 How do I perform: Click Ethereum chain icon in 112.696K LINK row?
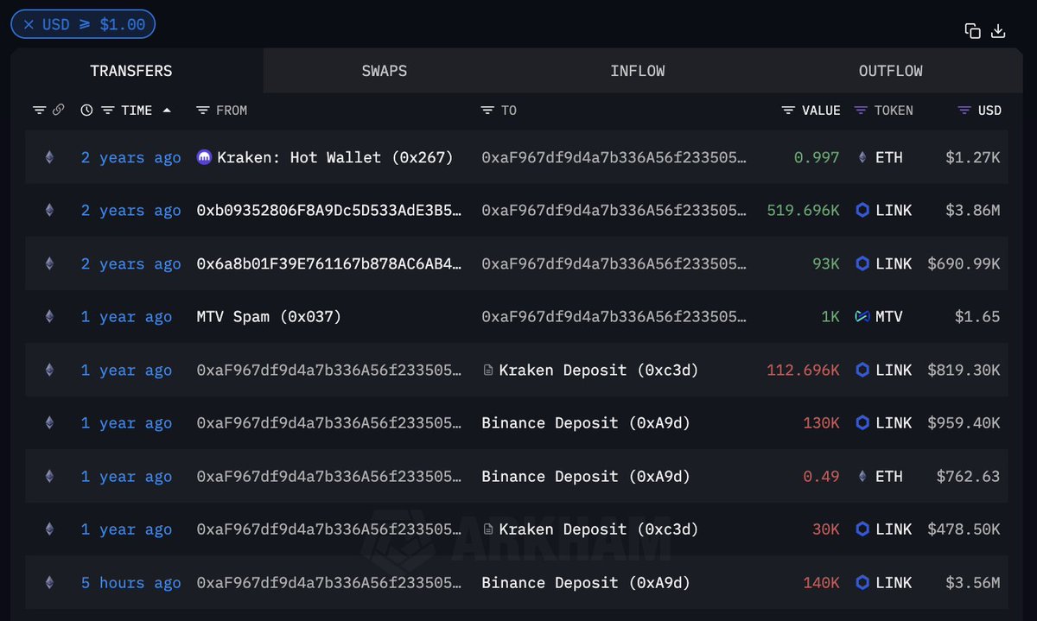tap(49, 370)
